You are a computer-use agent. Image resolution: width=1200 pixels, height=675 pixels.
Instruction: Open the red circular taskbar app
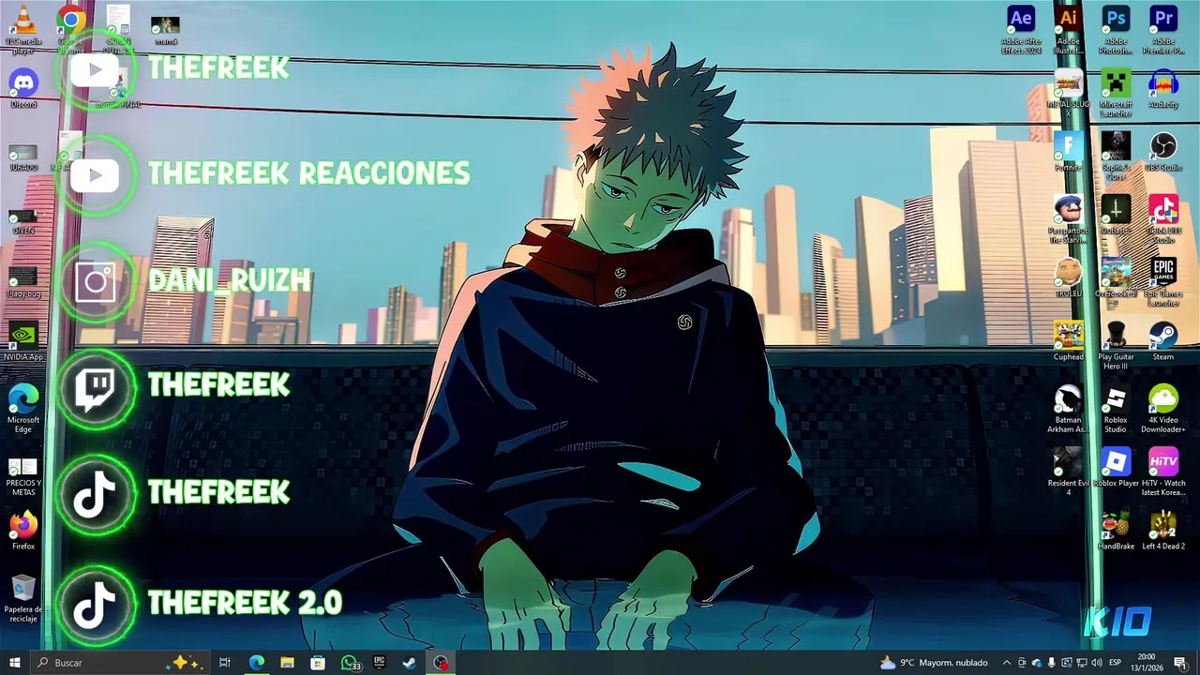[441, 663]
